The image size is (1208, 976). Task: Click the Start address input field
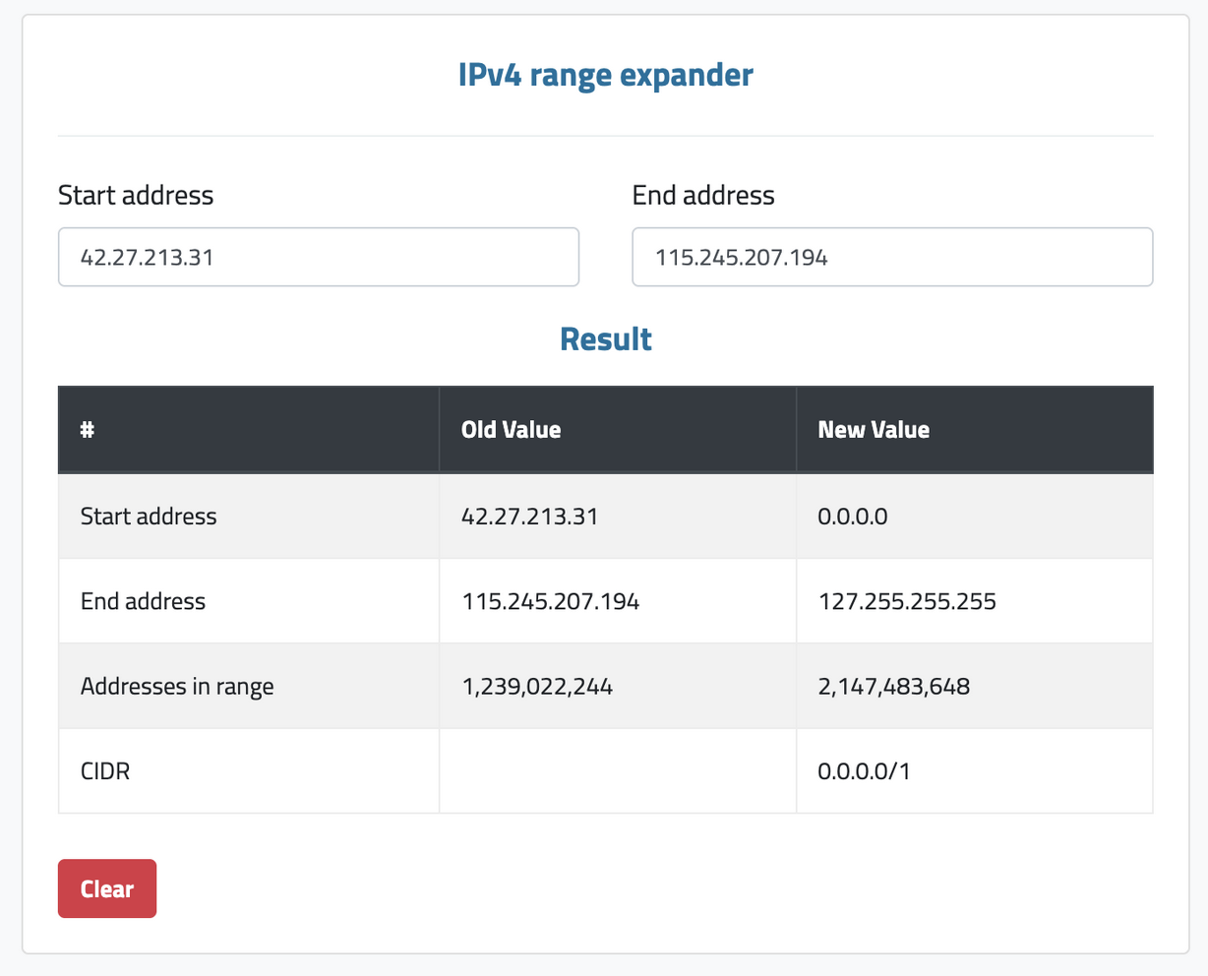click(318, 257)
